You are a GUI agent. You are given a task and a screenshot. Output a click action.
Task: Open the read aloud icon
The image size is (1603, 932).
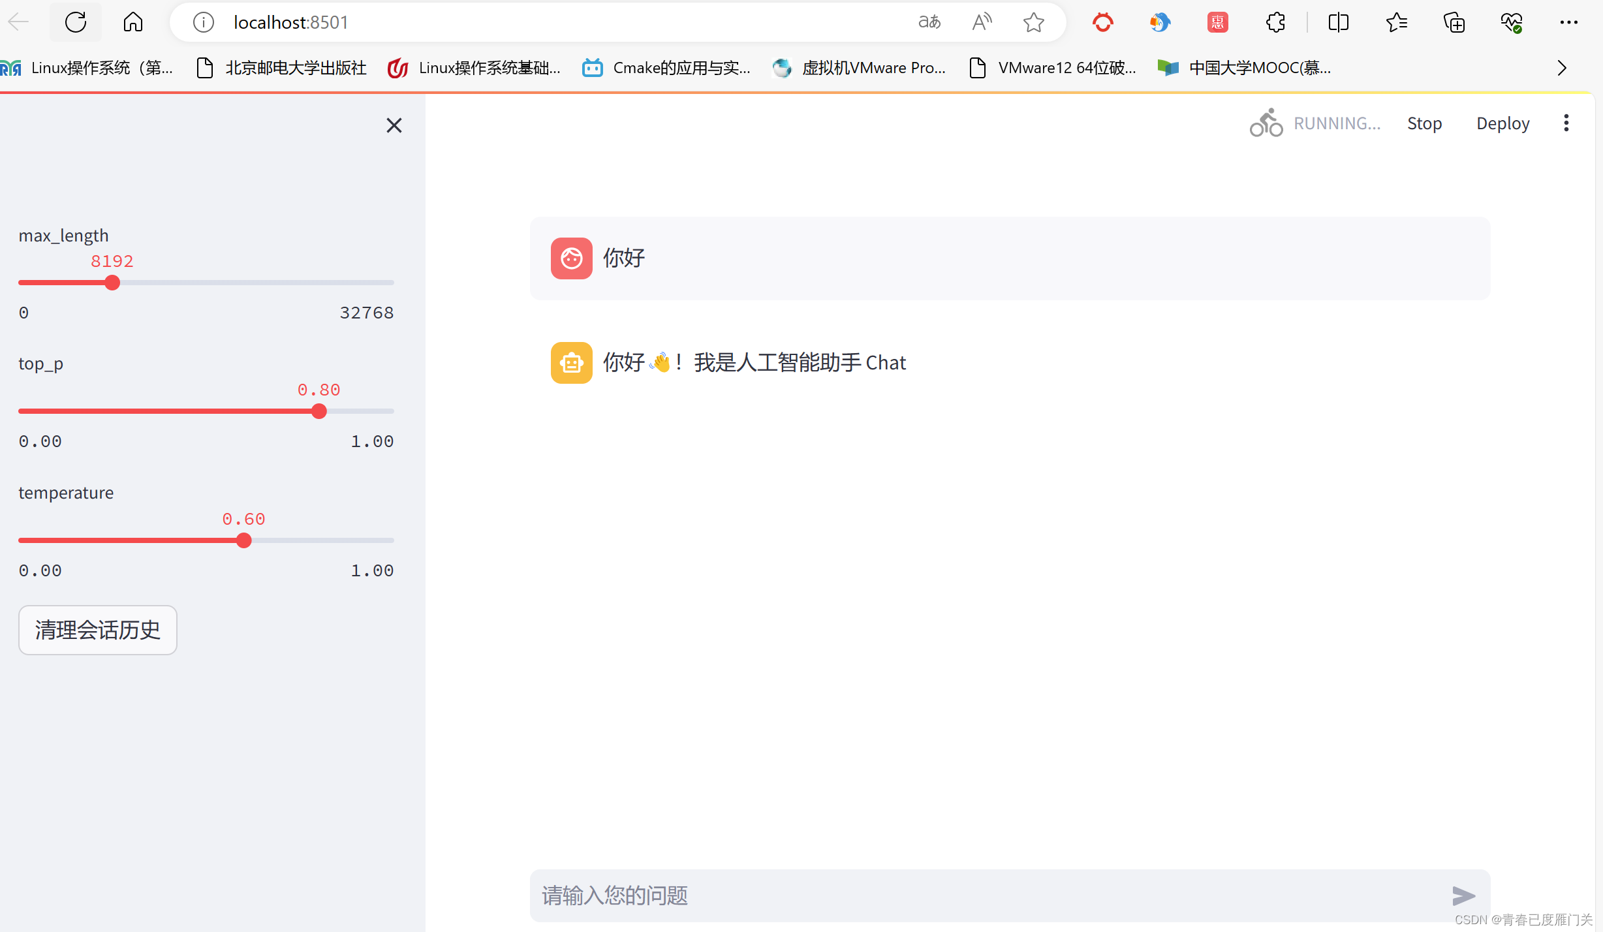point(982,22)
